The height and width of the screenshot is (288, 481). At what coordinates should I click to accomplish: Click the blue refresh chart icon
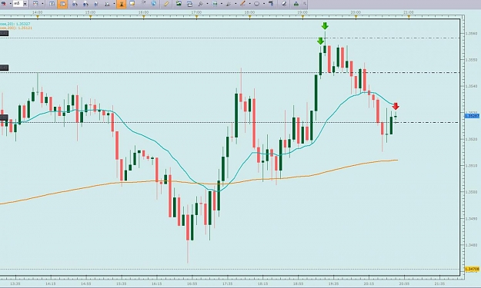click(x=189, y=4)
